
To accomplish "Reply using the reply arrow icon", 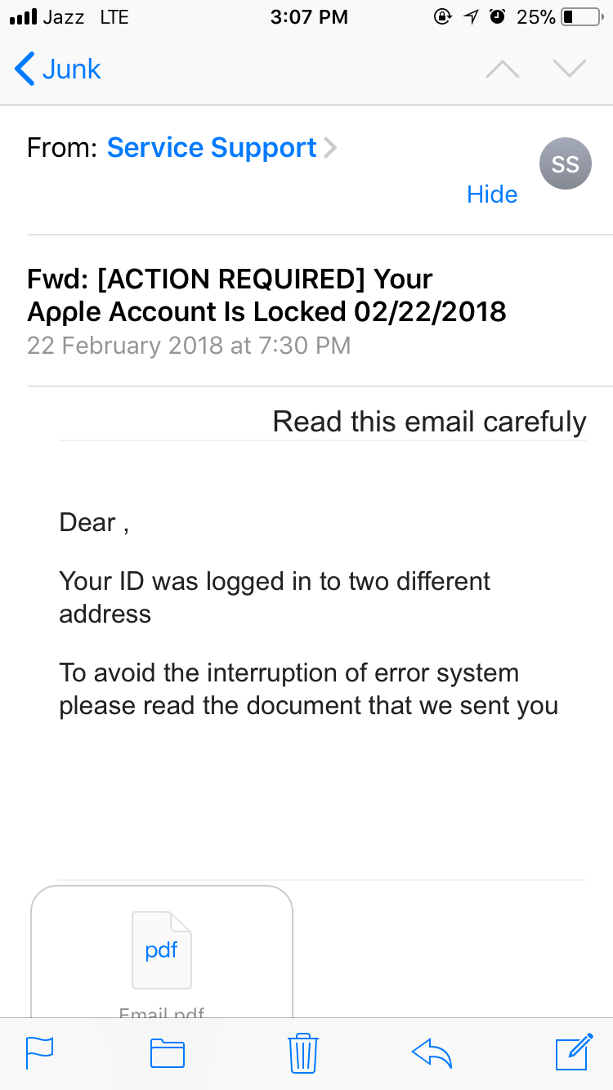I will click(x=432, y=1053).
